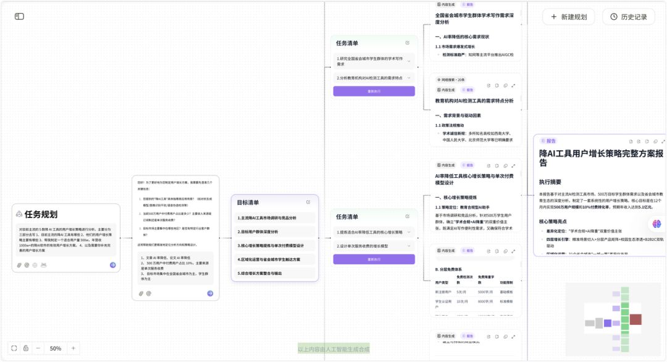Click the paperclip attachment icon in 任务规划 card
The height and width of the screenshot is (362, 667).
(x=19, y=265)
